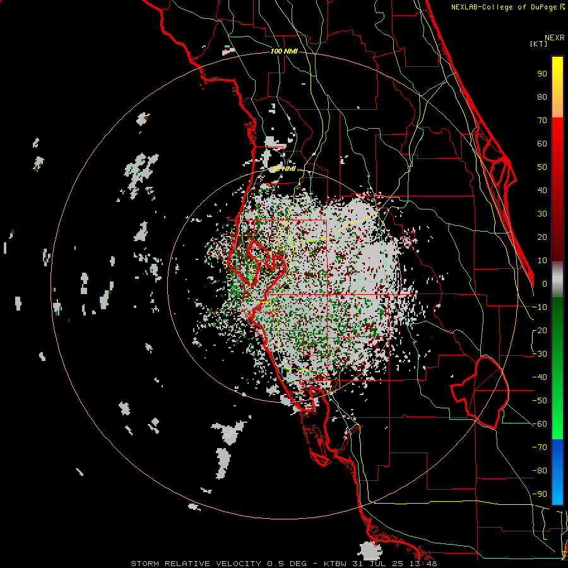Select the -60 value on velocity scale
The height and width of the screenshot is (568, 568).
coord(540,424)
